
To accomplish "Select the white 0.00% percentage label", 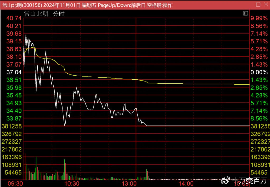I will [259, 72].
